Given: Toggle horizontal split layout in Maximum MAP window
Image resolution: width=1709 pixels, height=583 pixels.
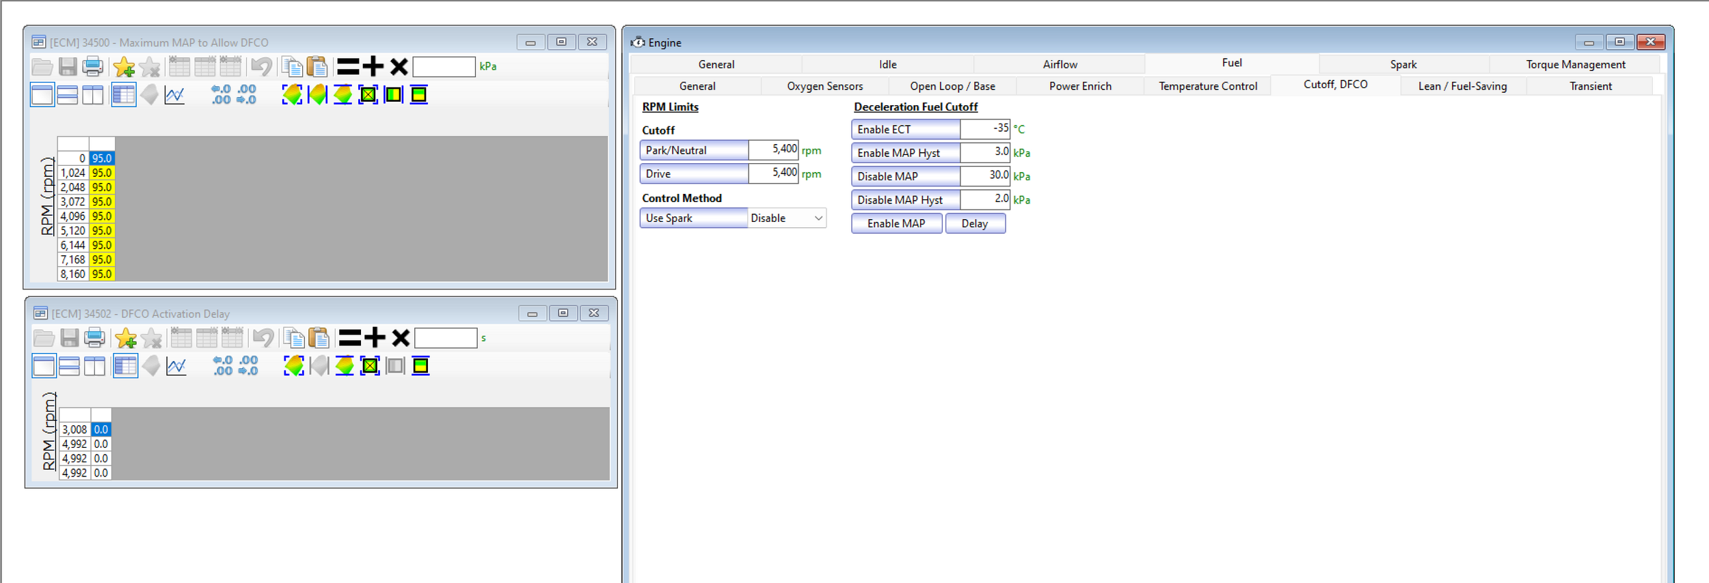Looking at the screenshot, I should 67,95.
